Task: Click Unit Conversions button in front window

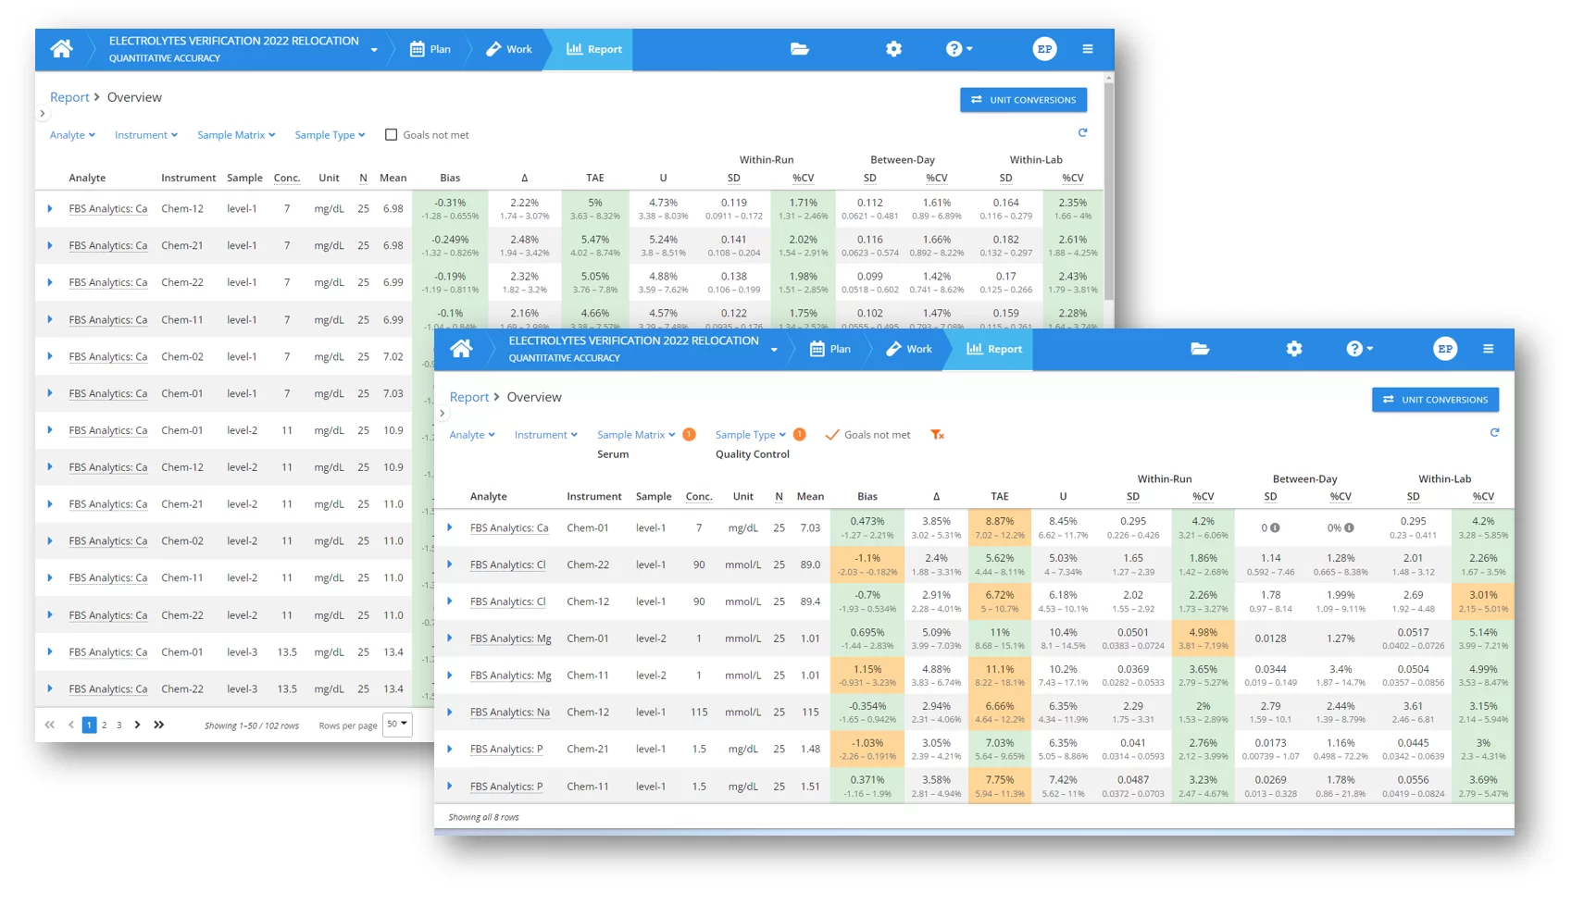Action: tap(1434, 400)
